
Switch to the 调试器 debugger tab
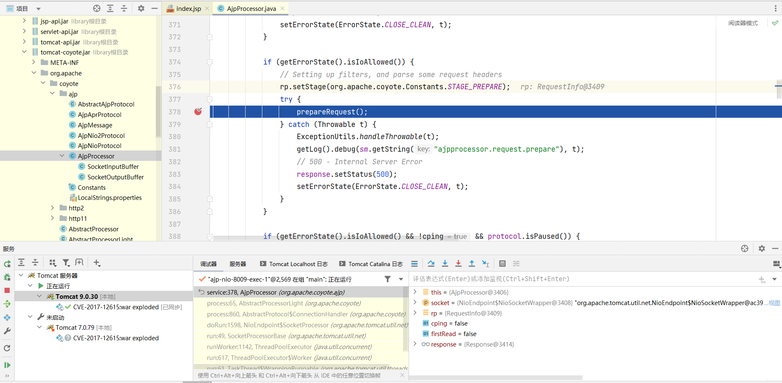click(208, 264)
